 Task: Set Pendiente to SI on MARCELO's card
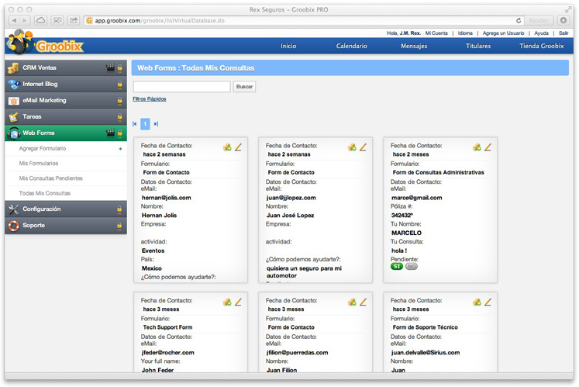[x=397, y=266]
